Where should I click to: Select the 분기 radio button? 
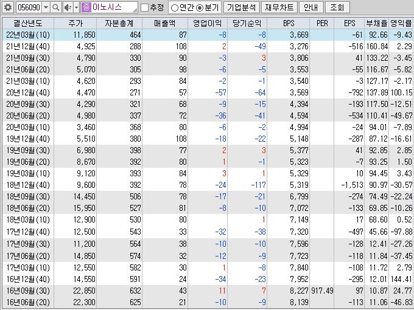[x=200, y=8]
